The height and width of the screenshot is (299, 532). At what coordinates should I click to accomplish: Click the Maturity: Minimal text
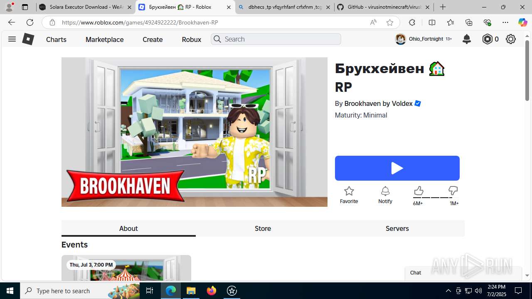click(361, 115)
